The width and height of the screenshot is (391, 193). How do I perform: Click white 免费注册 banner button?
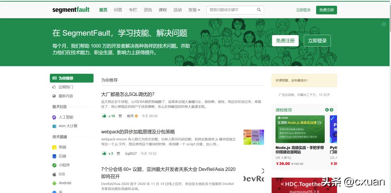coord(285,40)
